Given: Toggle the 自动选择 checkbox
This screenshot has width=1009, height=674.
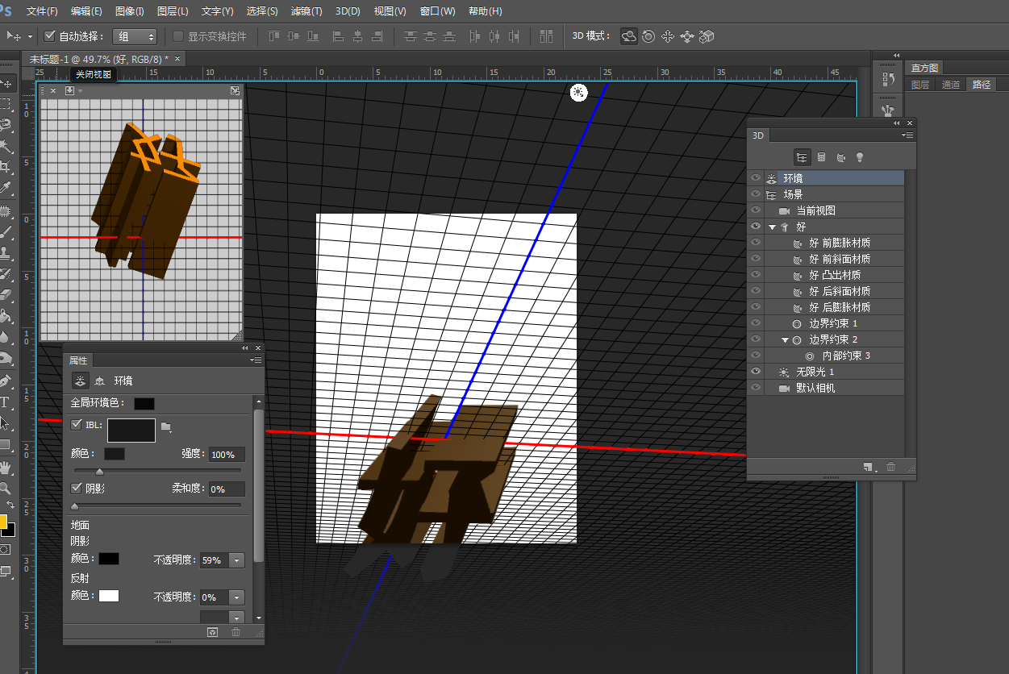Looking at the screenshot, I should click(x=50, y=36).
